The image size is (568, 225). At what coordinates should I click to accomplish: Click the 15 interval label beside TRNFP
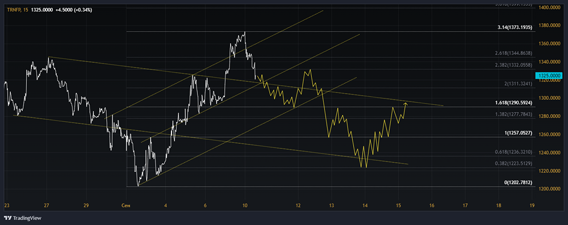[x=26, y=10]
